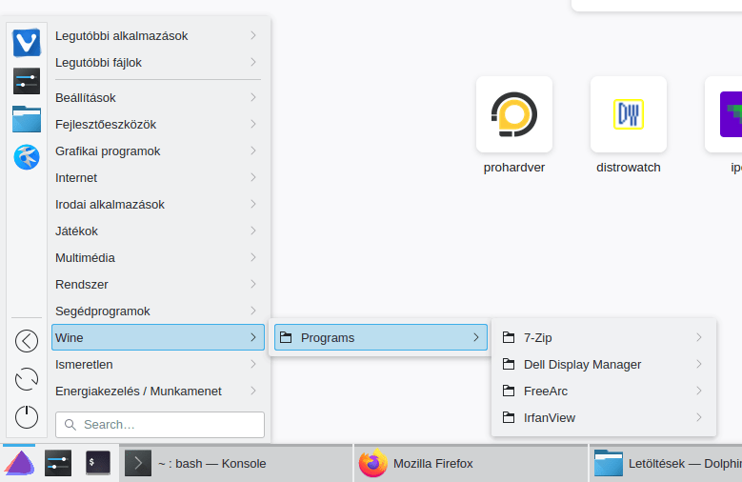Switch to bash Konsole taskbar window
742x482 pixels.
coord(235,463)
